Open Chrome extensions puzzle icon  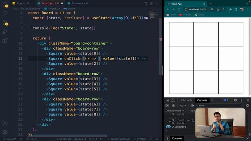[230, 9]
